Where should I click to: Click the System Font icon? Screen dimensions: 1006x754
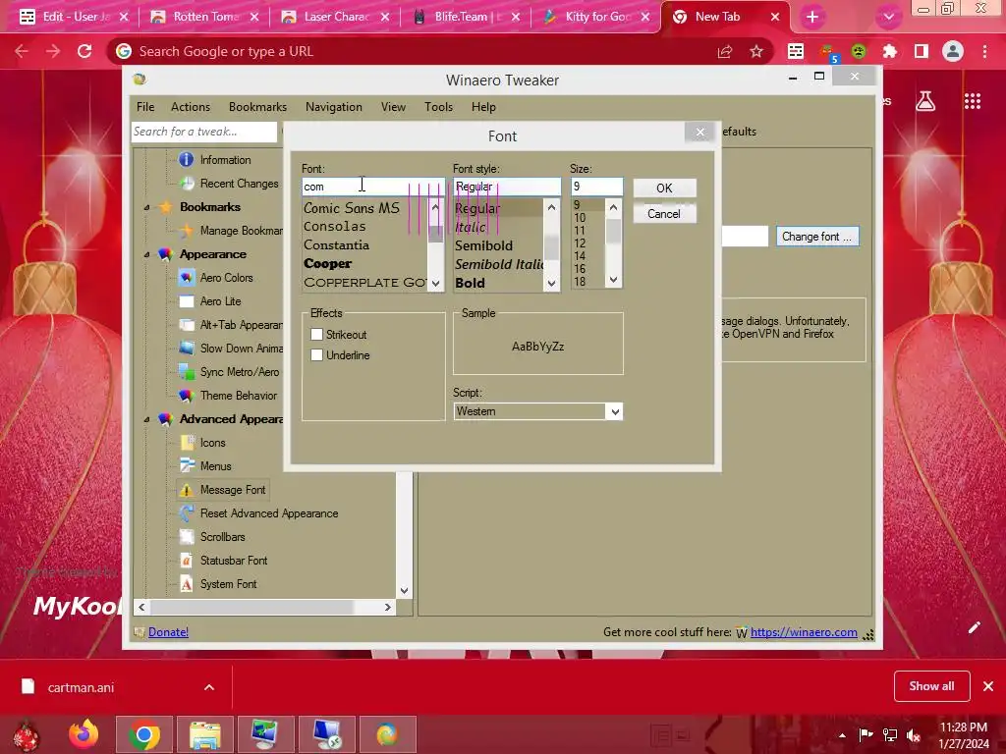[186, 584]
